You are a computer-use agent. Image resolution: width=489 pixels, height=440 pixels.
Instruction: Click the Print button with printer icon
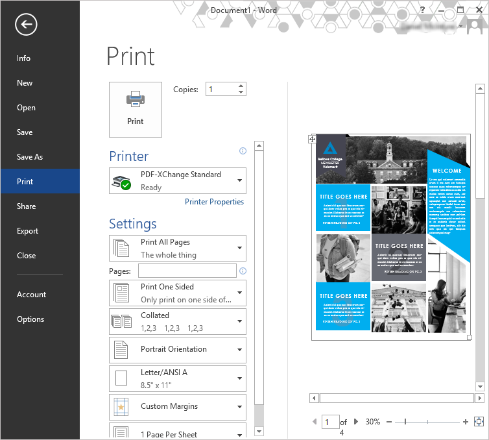(136, 109)
